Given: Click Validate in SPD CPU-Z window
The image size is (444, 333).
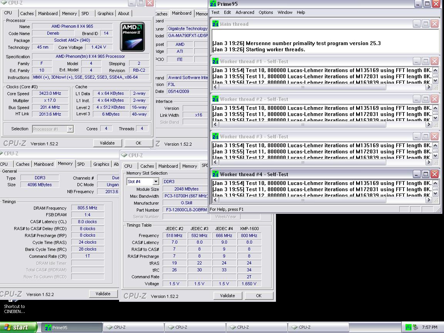Looking at the screenshot, I should point(228,296).
